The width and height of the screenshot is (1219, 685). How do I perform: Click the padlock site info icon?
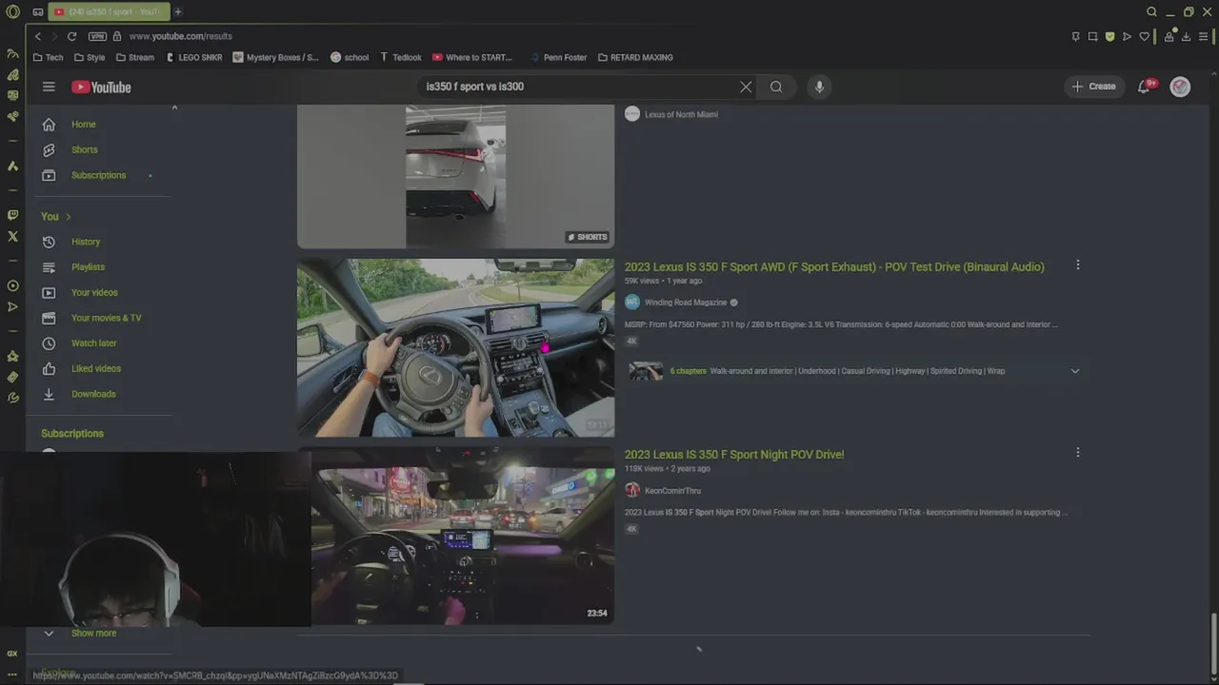point(117,36)
